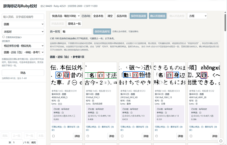The width and height of the screenshot is (227, 145).
Task: Click the 辞海标记与Ruby校对 page title
Action: pyautogui.click(x=20, y=6)
